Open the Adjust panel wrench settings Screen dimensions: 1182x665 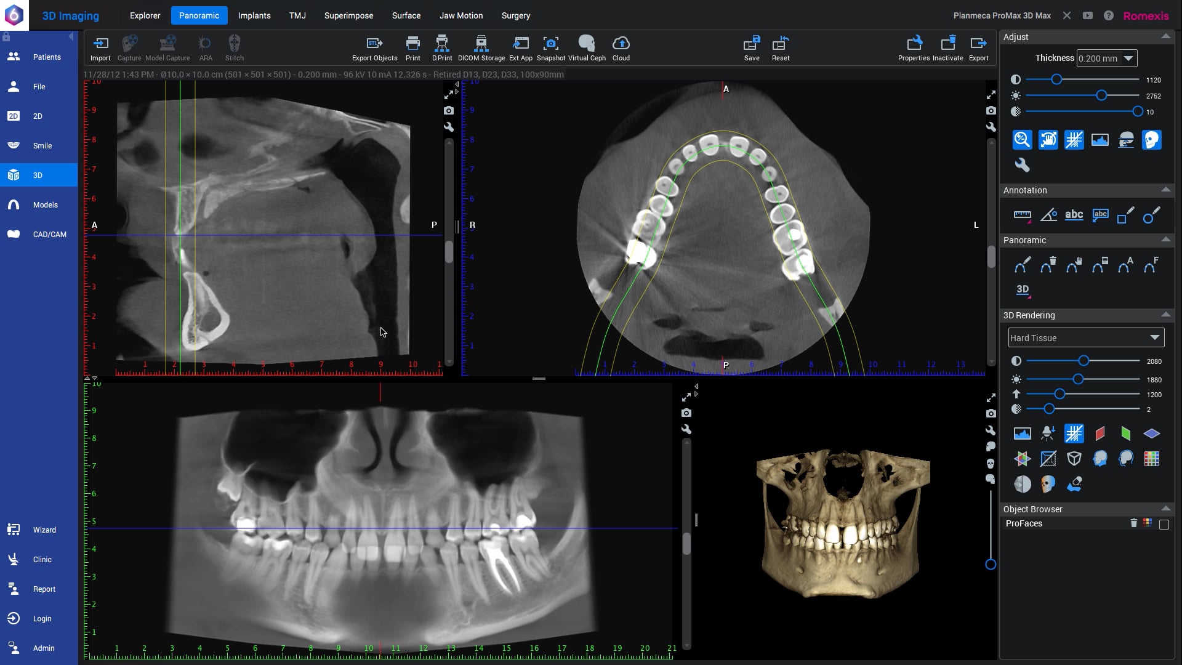click(1022, 165)
